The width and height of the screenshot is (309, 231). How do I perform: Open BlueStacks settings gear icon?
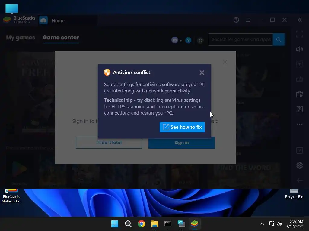[300, 165]
